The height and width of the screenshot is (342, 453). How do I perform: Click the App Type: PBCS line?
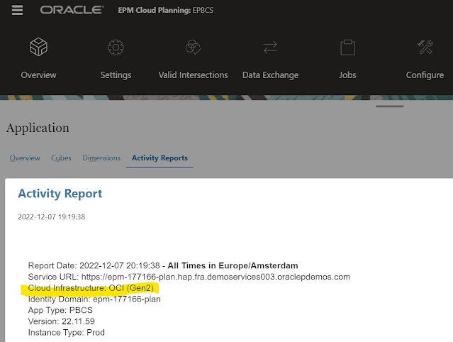coord(60,310)
